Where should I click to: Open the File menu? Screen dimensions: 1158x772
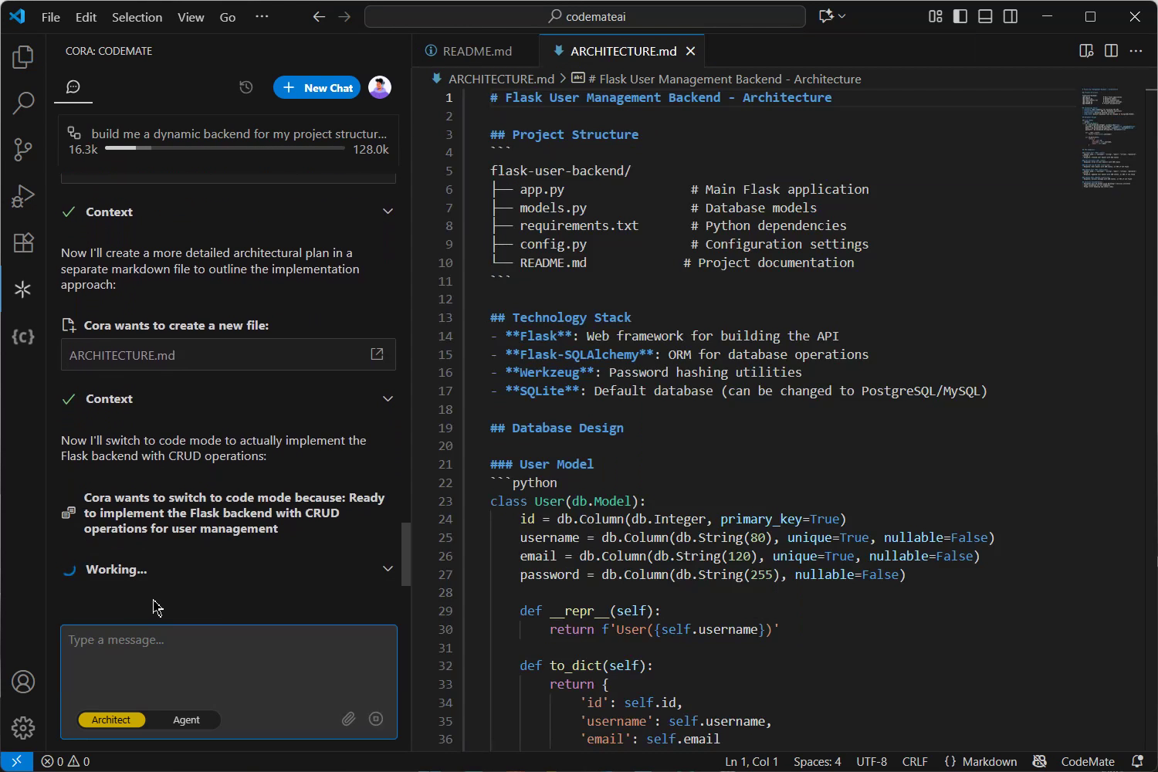click(x=51, y=17)
